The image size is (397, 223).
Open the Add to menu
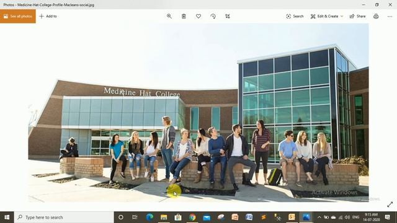(48, 16)
